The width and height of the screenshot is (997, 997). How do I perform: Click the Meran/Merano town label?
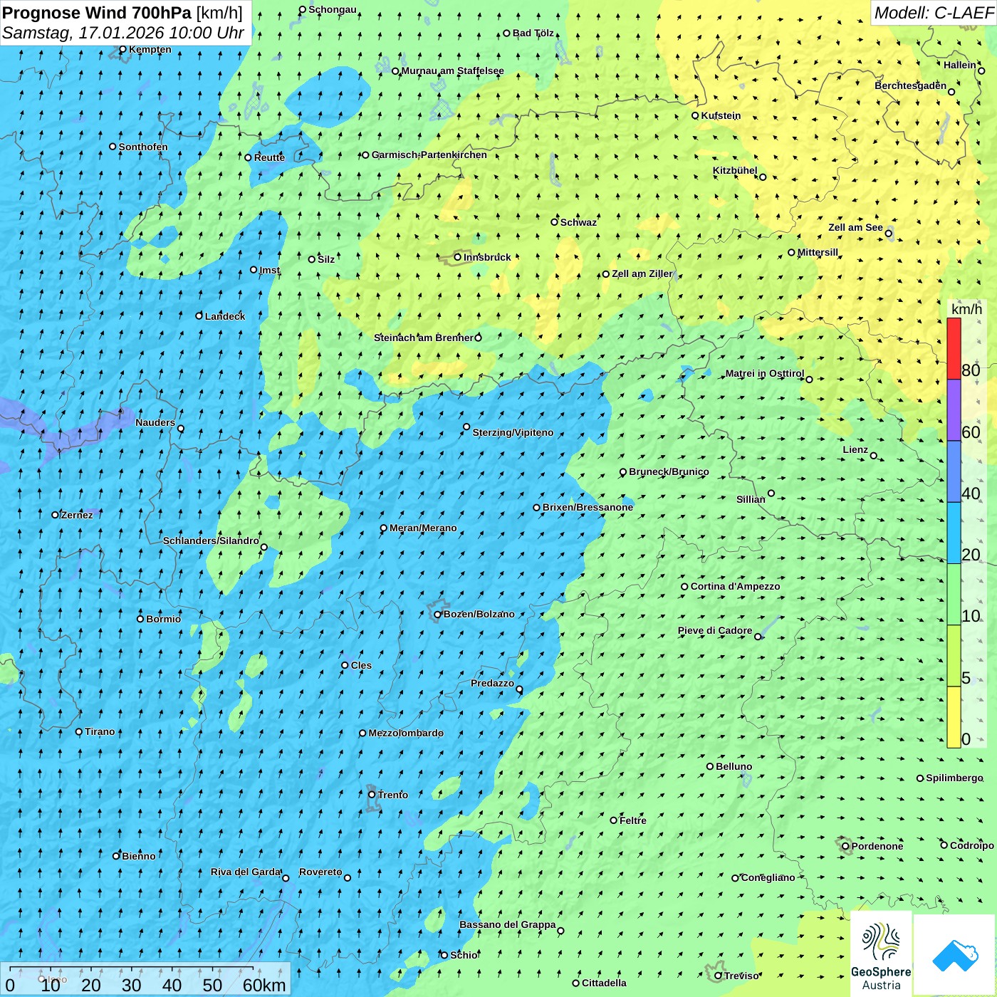click(423, 528)
